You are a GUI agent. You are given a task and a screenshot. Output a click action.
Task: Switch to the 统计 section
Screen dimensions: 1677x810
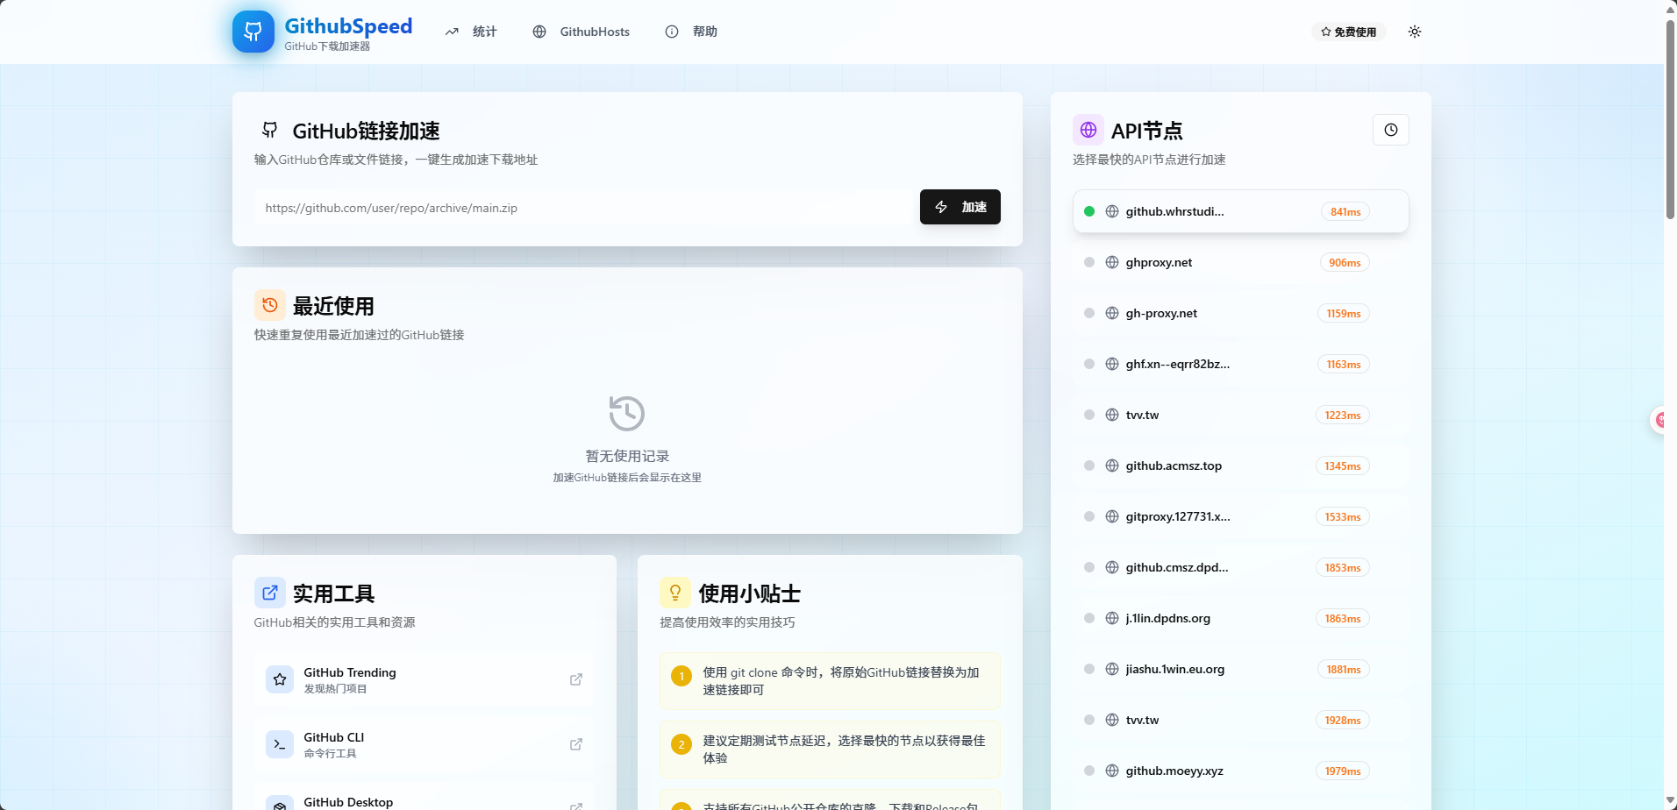[471, 31]
